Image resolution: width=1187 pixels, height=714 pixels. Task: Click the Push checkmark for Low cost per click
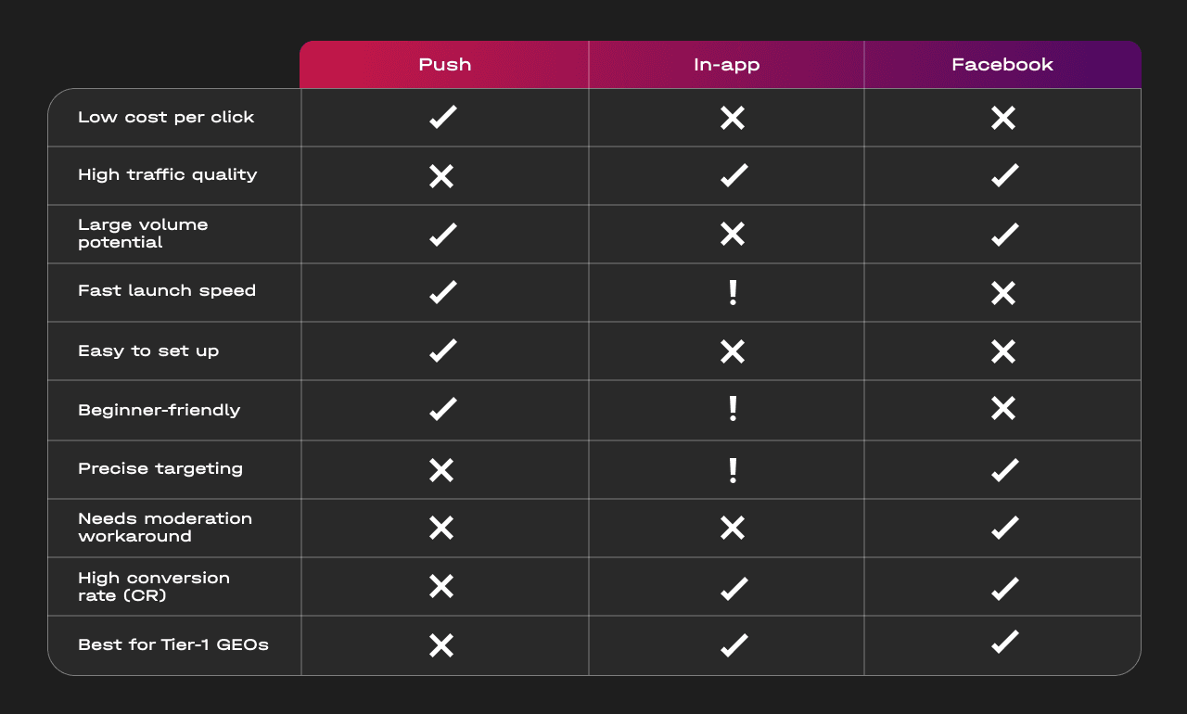pyautogui.click(x=443, y=117)
